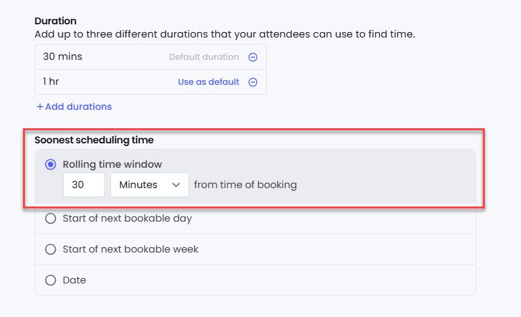Image resolution: width=521 pixels, height=317 pixels.
Task: Set 1 hr with Use as default
Action: pyautogui.click(x=208, y=82)
